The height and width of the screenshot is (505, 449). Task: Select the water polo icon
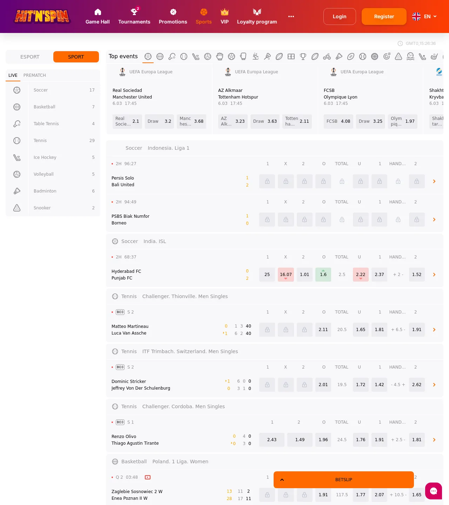pyautogui.click(x=410, y=56)
